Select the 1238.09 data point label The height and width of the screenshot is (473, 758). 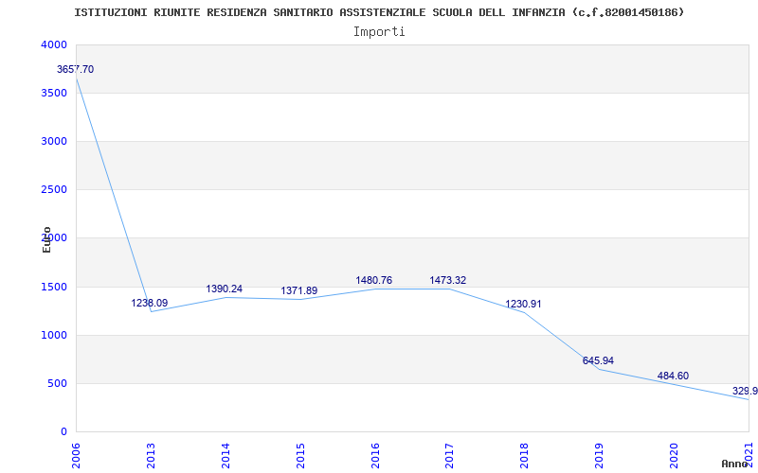pyautogui.click(x=150, y=304)
